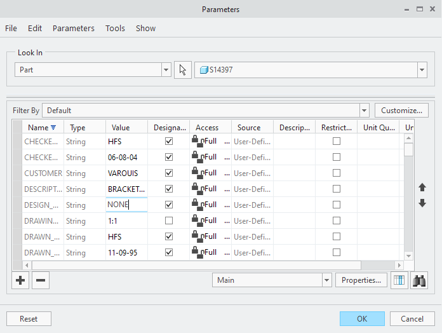The height and width of the screenshot is (333, 442).
Task: Click lock access icon in DESIGN_ row
Action: (198, 205)
